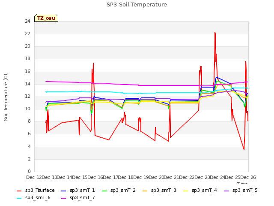Click the lowest red trough near Dec 25
Screen dimensions: 274x206
(x=244, y=149)
